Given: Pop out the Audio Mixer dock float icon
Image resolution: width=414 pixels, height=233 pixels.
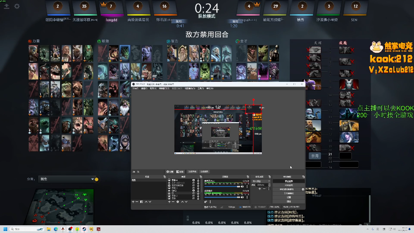Looking at the screenshot, I should (x=248, y=177).
